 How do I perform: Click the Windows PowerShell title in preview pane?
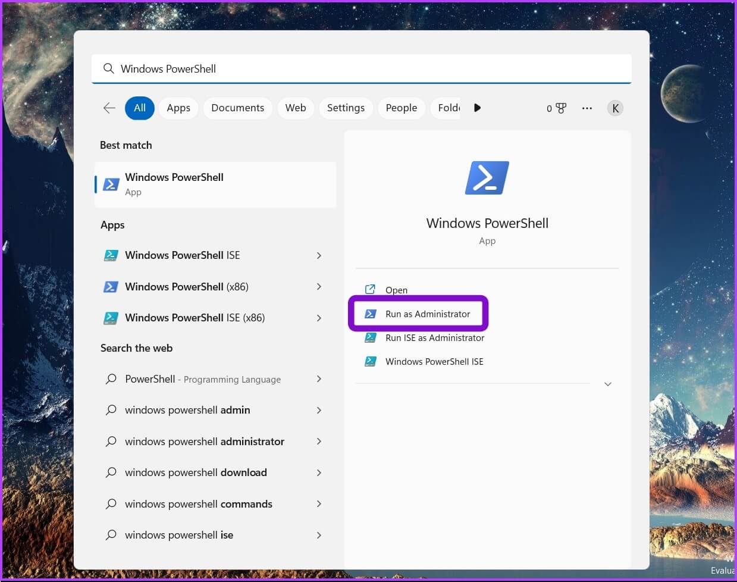[x=487, y=223]
